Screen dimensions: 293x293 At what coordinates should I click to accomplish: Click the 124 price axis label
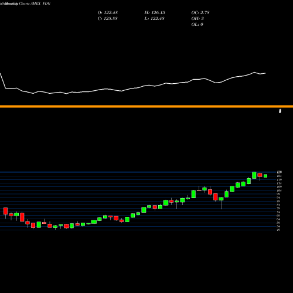click(x=280, y=176)
